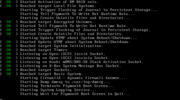Viewport: 180px width, 100px height.
Task: Select the 'Open-iSCSI iscsid Socket' line
Action: [x=53, y=54]
